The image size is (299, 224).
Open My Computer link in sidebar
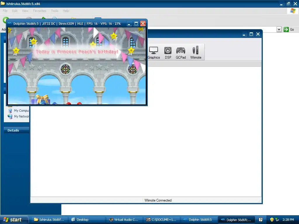click(19, 111)
